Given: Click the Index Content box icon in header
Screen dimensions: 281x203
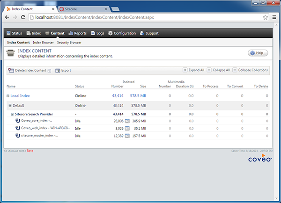Looking at the screenshot, I should [x=11, y=53].
